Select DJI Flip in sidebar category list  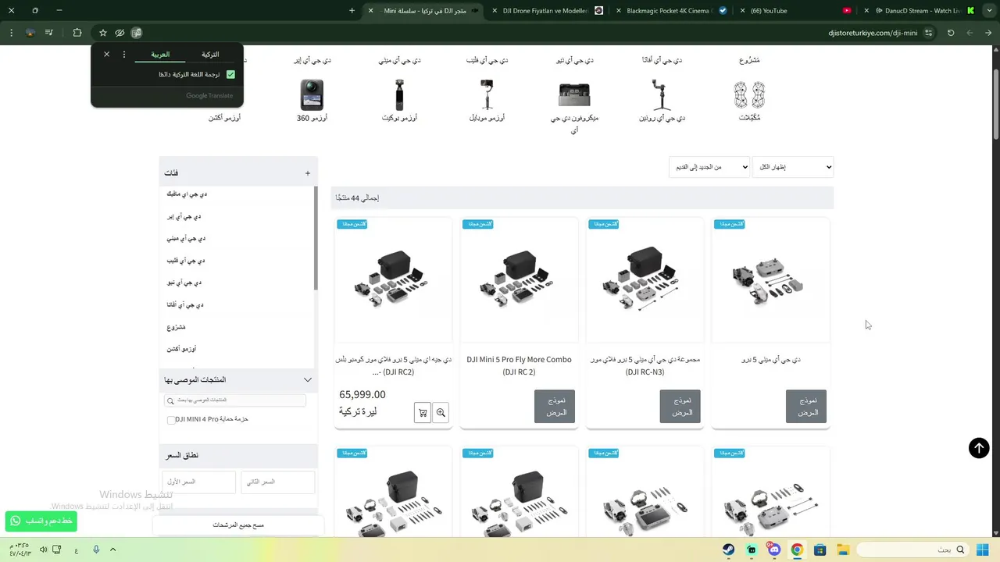(186, 261)
